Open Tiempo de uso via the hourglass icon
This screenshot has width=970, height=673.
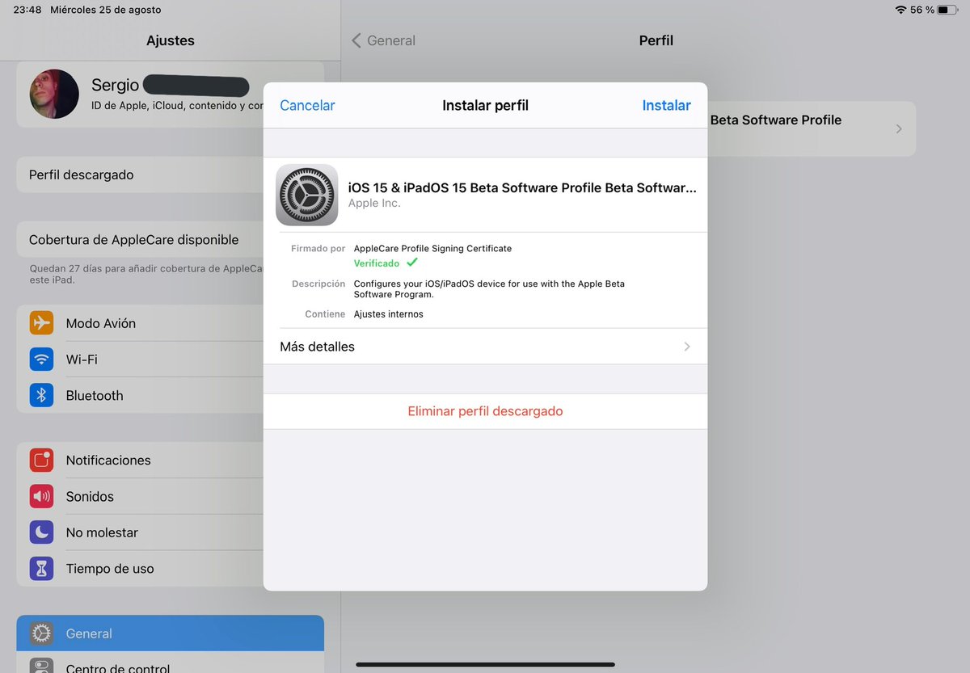(x=41, y=568)
